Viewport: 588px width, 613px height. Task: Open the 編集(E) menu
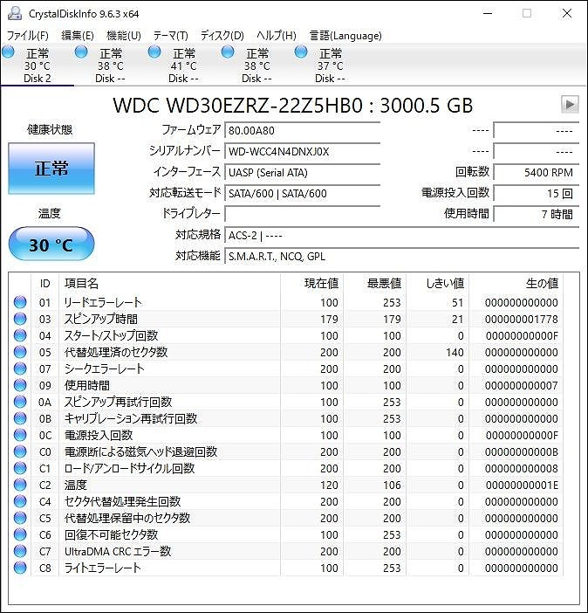point(78,36)
